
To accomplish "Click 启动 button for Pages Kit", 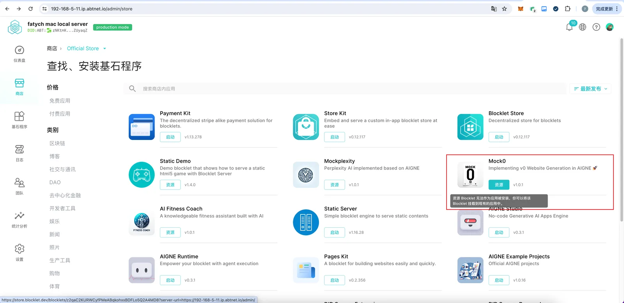I will pos(335,280).
